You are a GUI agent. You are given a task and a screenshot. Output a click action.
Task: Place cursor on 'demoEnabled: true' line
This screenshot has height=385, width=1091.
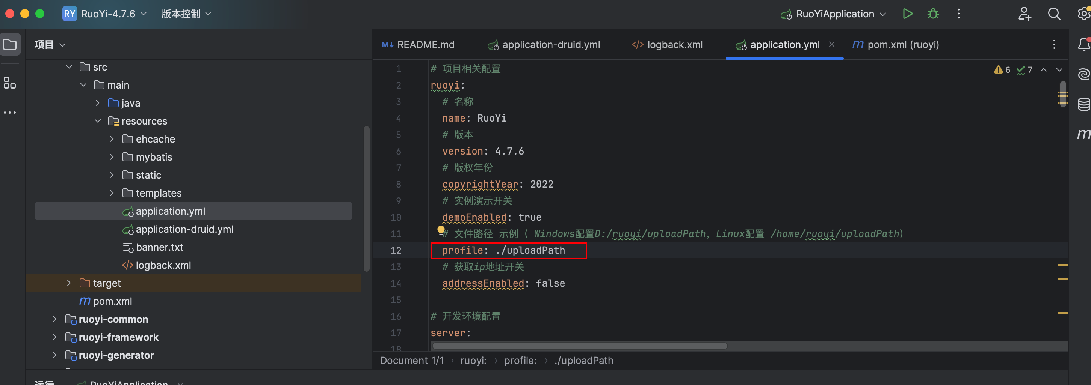pos(492,218)
